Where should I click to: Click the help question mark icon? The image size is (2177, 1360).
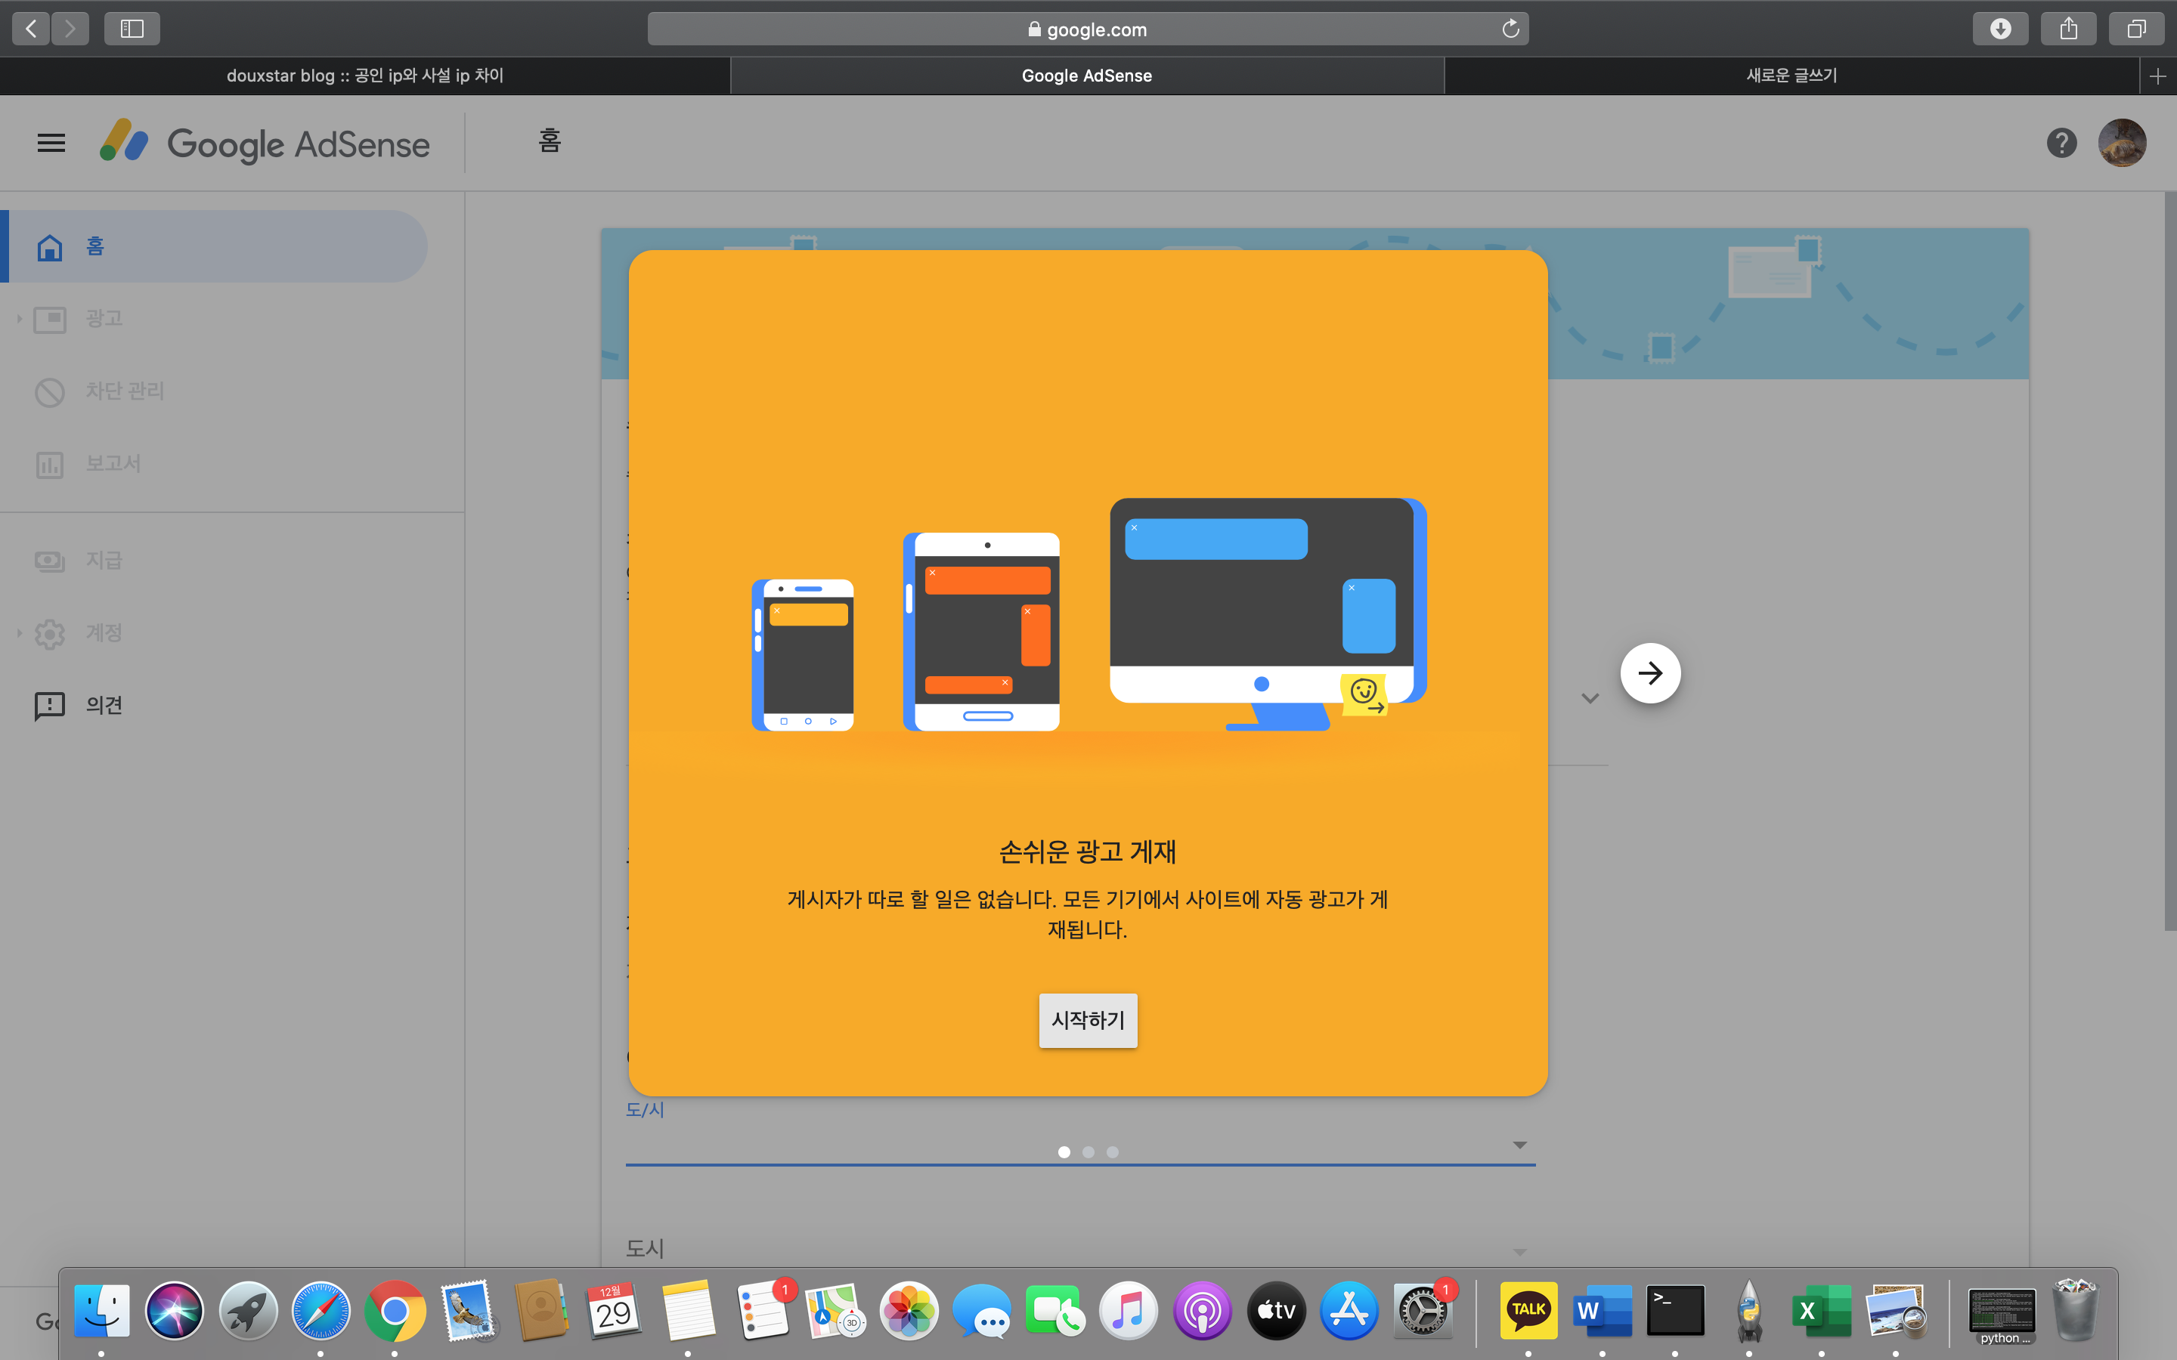coord(2061,143)
